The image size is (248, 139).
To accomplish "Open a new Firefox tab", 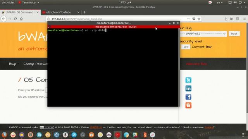I will 84,12.
